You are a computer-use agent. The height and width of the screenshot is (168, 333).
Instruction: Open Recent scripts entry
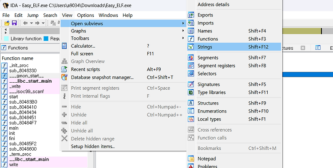(x=123, y=69)
